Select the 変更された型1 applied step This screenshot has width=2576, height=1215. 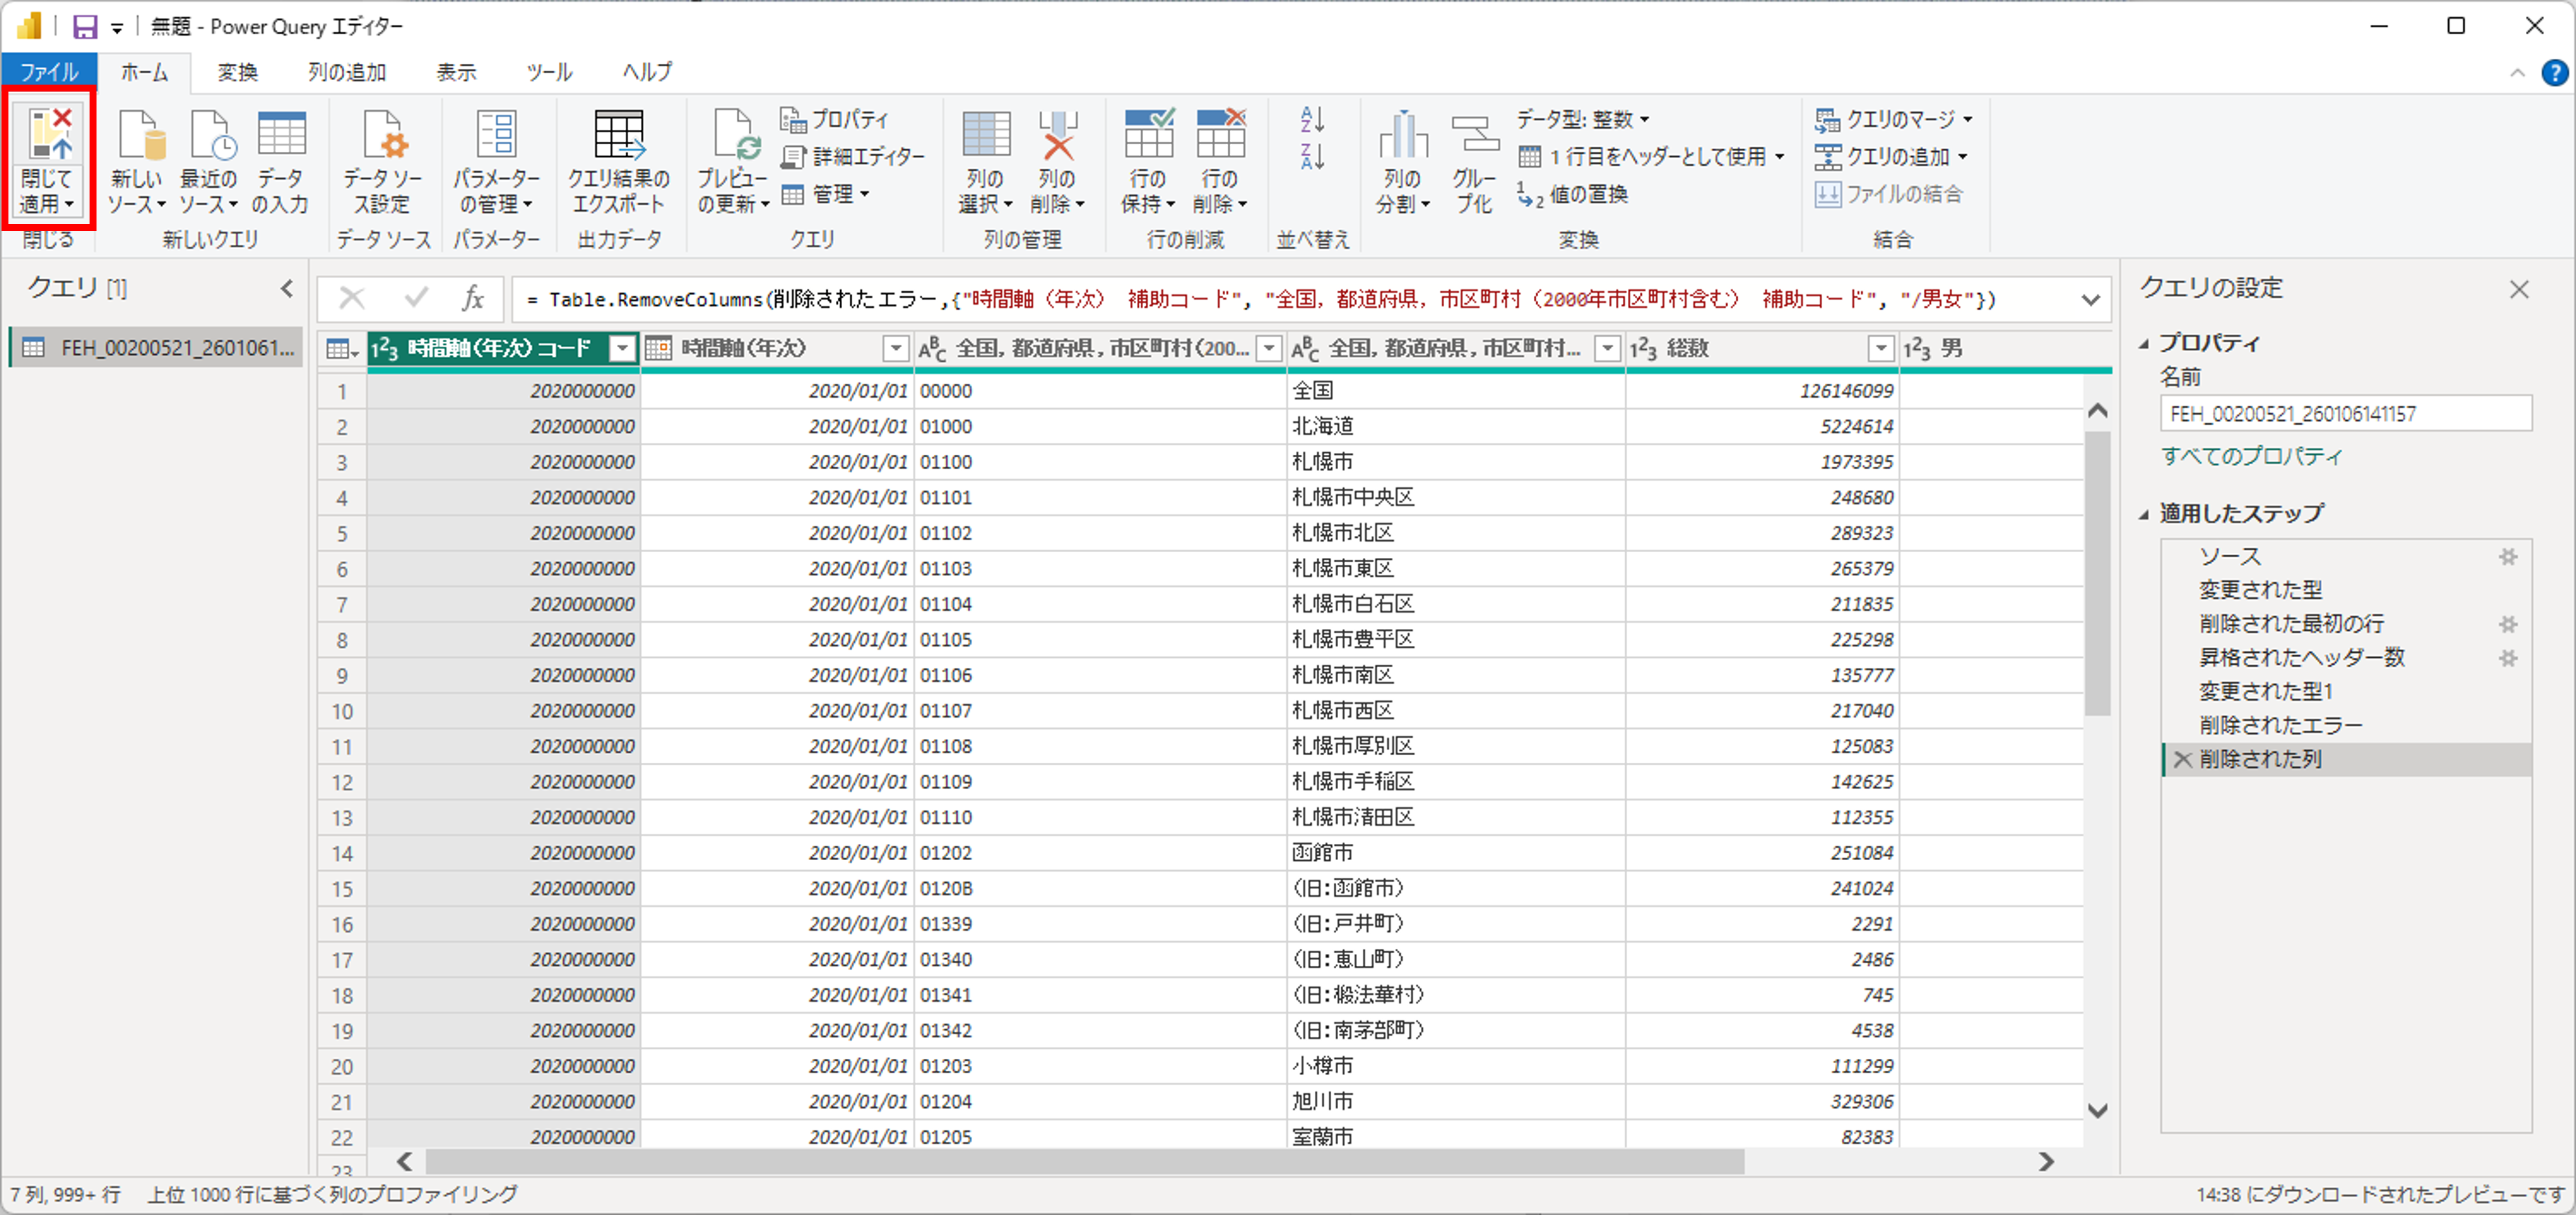2265,692
